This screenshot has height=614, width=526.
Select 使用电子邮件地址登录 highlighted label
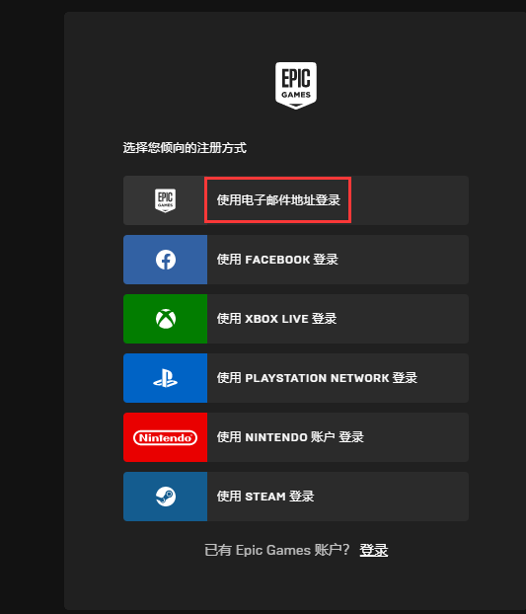click(x=278, y=200)
